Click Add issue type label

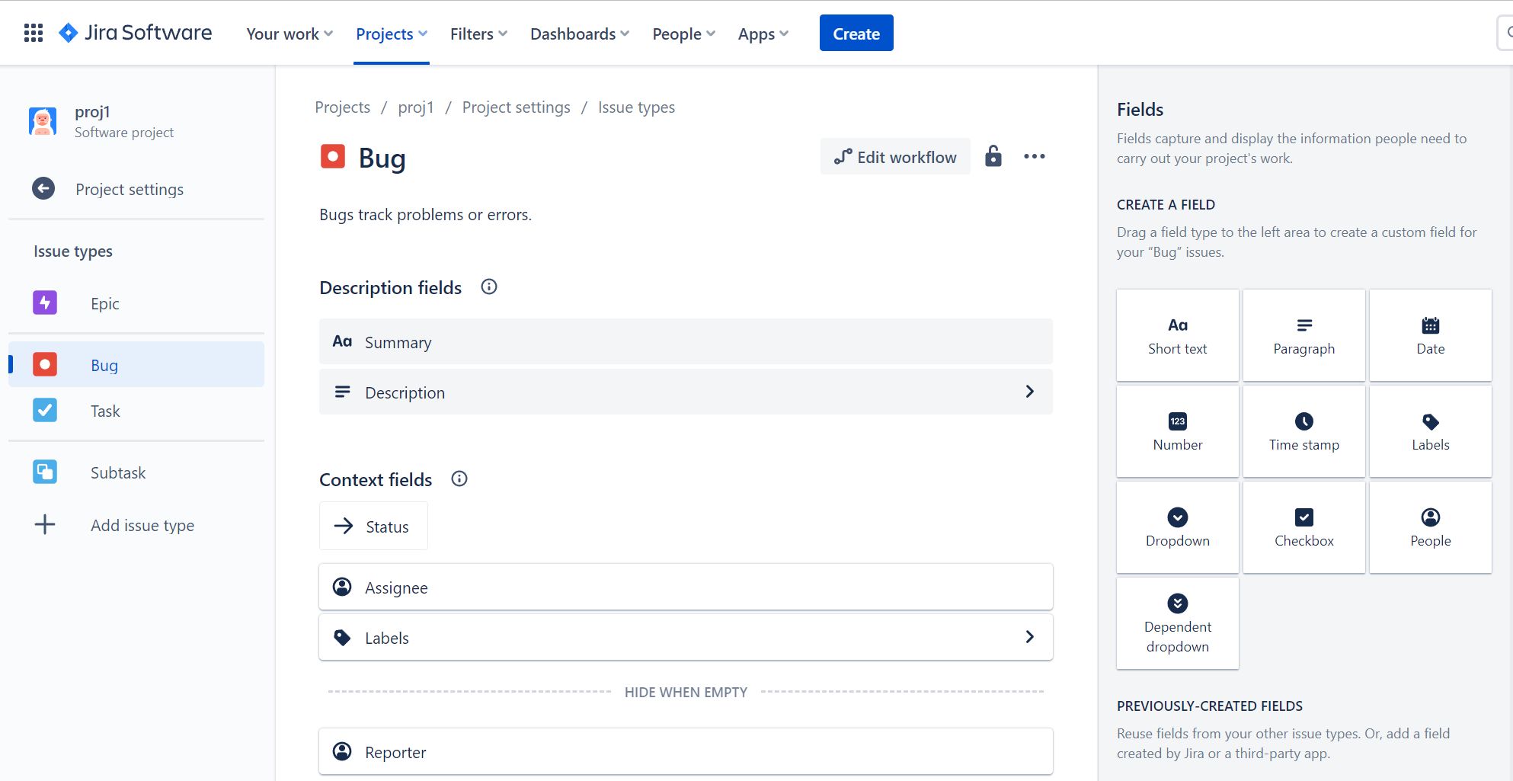(142, 525)
